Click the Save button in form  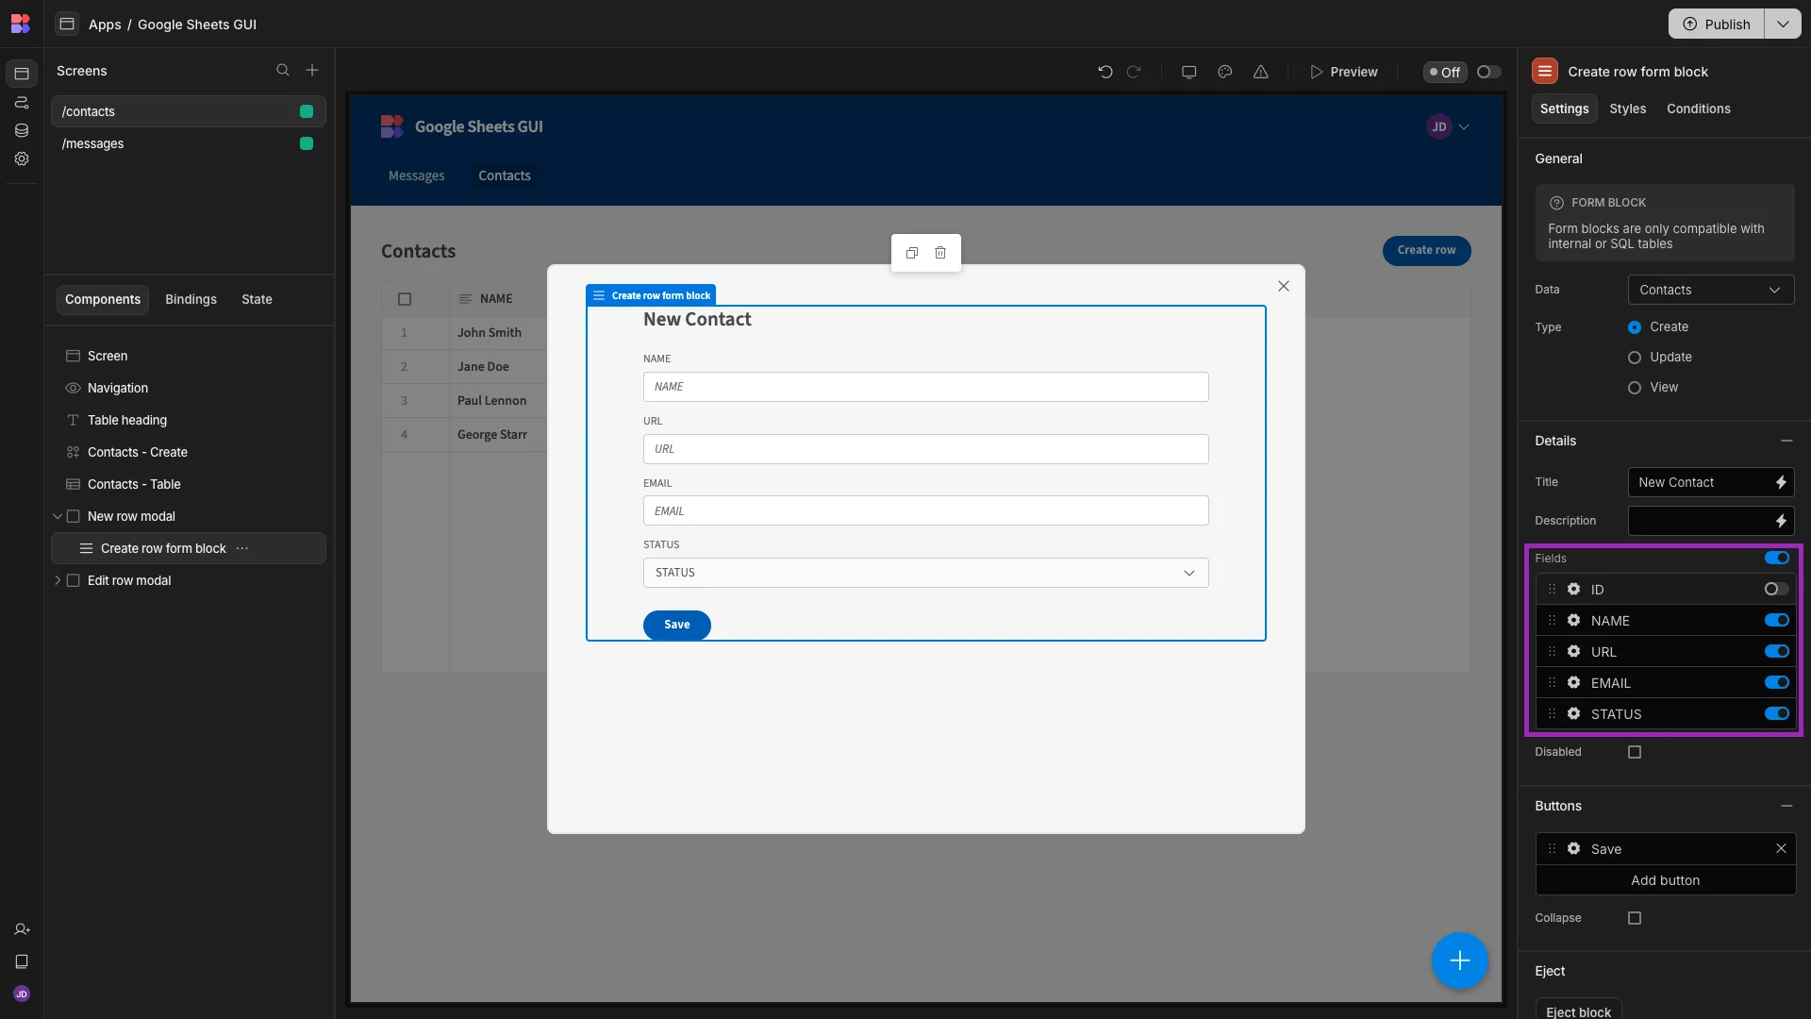pos(676,625)
